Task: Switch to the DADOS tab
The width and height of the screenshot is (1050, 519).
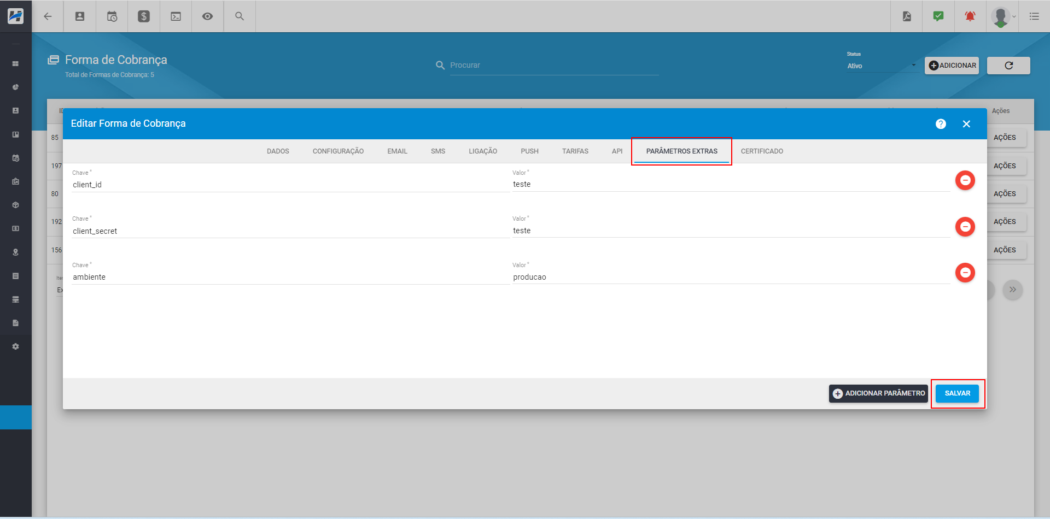Action: click(278, 151)
